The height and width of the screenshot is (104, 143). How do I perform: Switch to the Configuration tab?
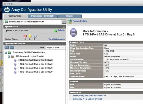[x=15, y=16]
